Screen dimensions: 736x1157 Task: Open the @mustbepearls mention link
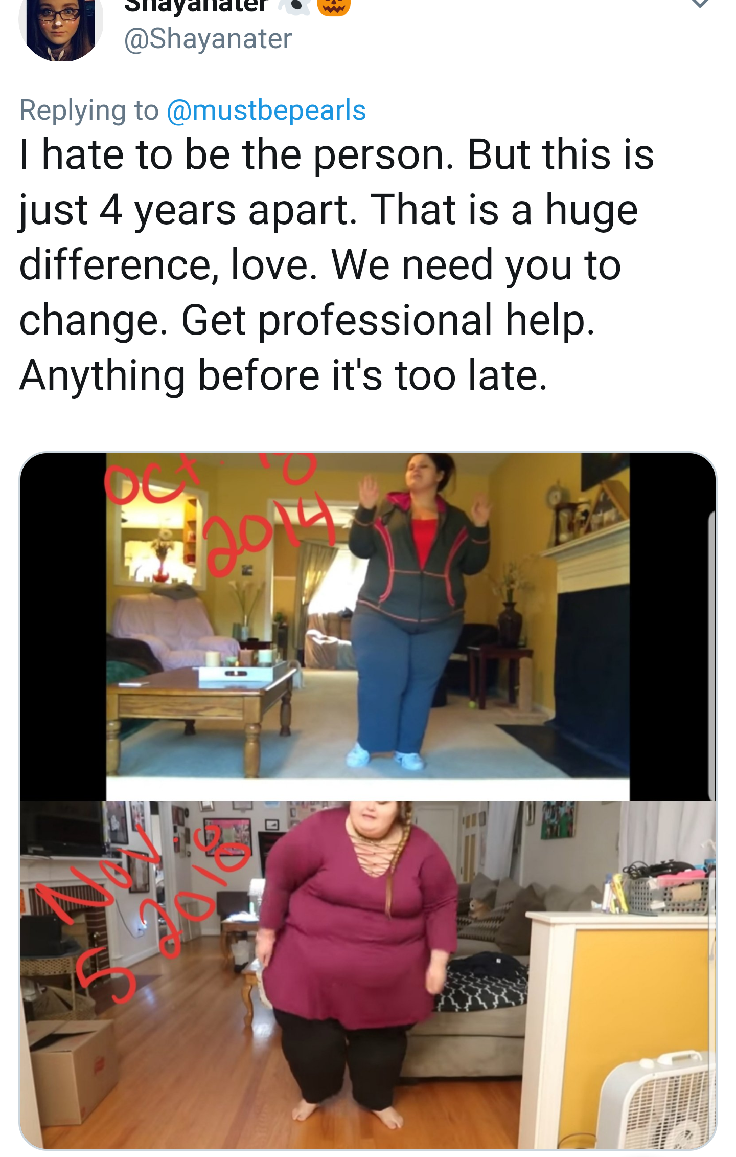pyautogui.click(x=266, y=110)
